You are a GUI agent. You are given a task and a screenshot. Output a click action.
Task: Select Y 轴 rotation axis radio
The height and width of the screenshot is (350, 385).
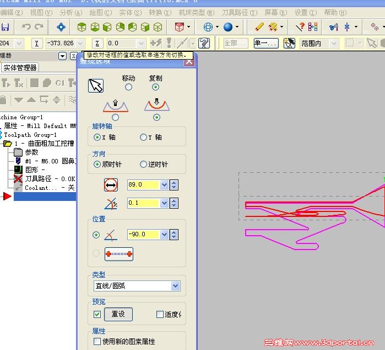pos(143,137)
